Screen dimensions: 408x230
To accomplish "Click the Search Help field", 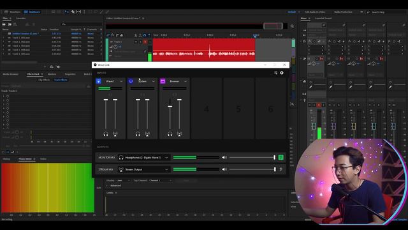I will coord(387,12).
